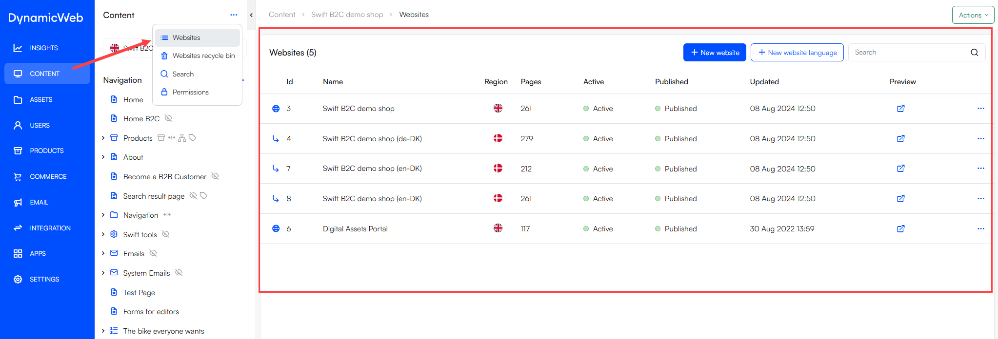This screenshot has height=339, width=998.
Task: Expand the Products tree node
Action: (103, 138)
